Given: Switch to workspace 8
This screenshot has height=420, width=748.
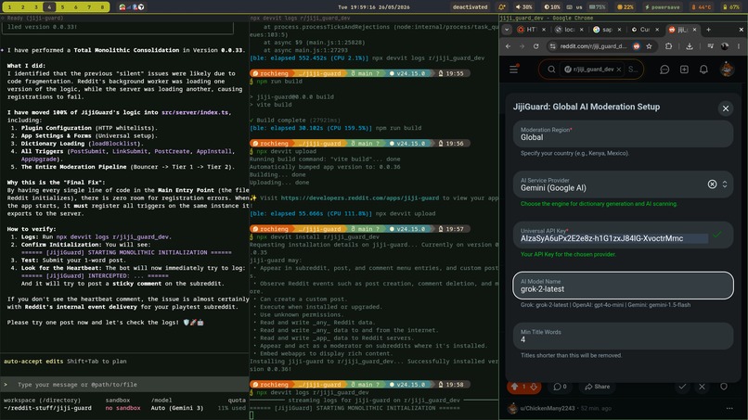Looking at the screenshot, I should 102,7.
